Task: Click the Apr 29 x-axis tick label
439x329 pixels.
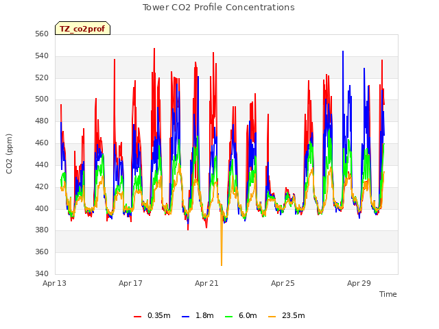Action: [x=359, y=283]
